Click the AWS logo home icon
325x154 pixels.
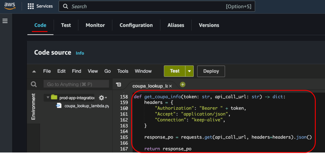click(10, 7)
